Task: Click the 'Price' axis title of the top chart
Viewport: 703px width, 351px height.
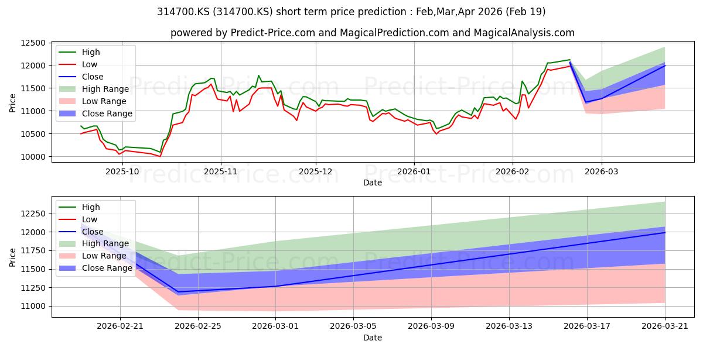Action: (13, 102)
